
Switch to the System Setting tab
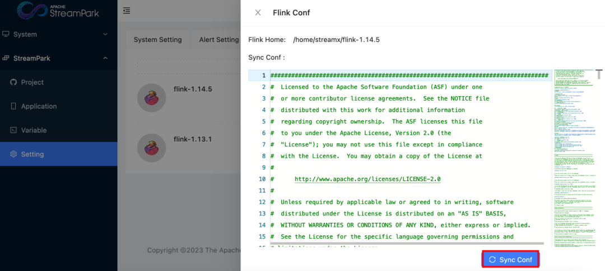(157, 40)
